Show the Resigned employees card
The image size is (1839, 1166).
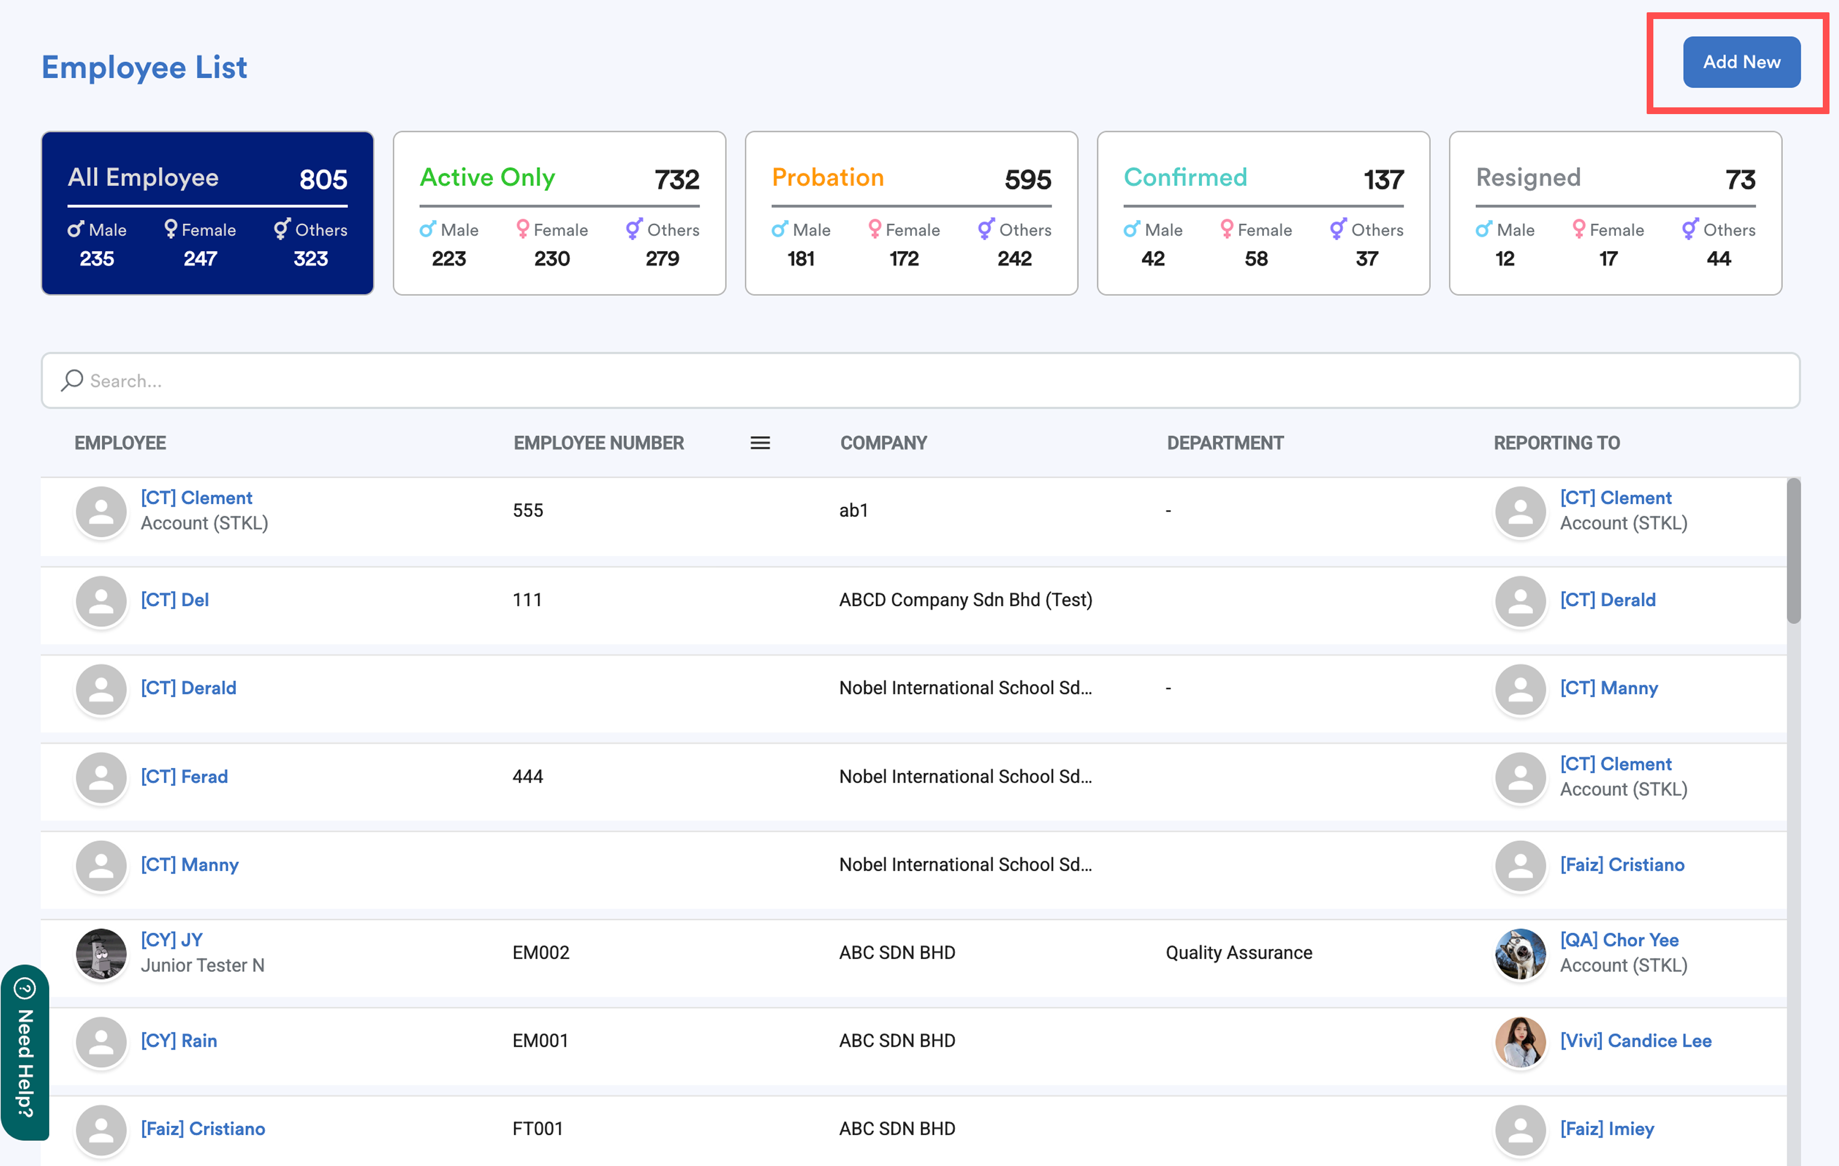[1615, 213]
